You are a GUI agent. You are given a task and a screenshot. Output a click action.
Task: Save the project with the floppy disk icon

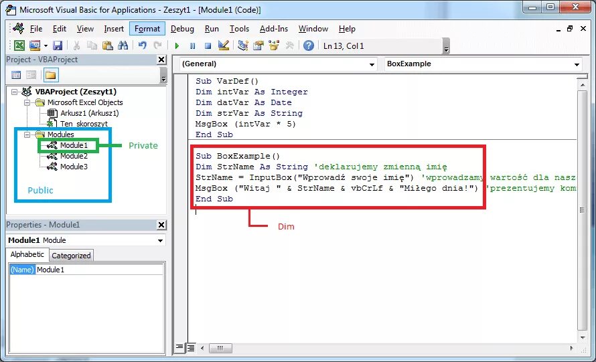point(58,46)
